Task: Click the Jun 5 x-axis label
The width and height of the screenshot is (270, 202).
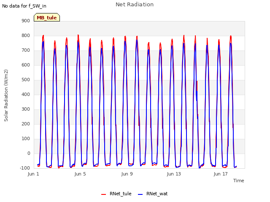Action: click(x=80, y=174)
